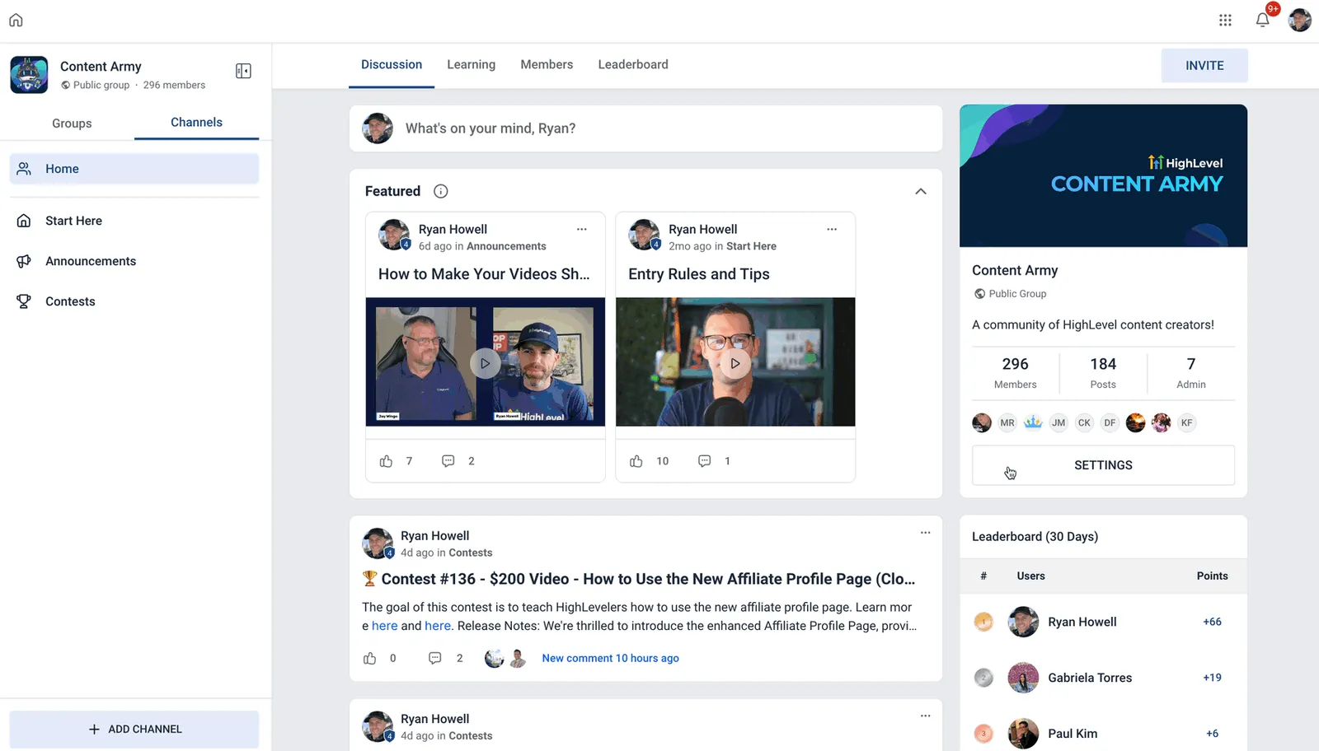The height and width of the screenshot is (751, 1319).
Task: Click the DF member avatar
Action: click(1110, 423)
